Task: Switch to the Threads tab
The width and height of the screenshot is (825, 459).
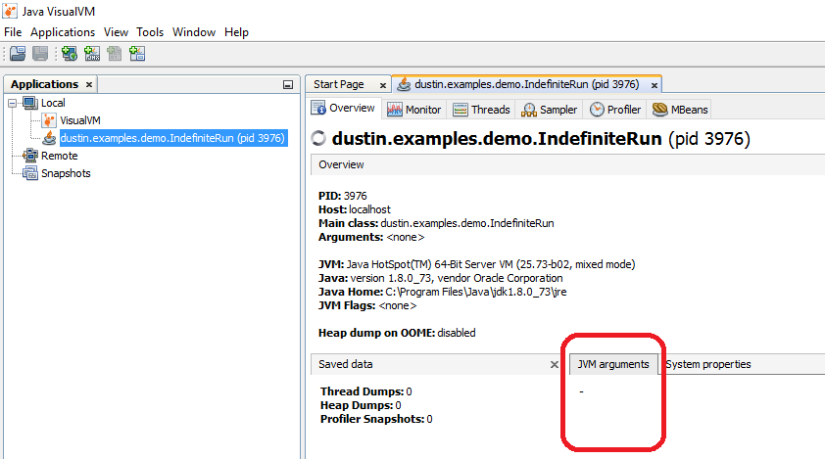Action: pyautogui.click(x=481, y=110)
